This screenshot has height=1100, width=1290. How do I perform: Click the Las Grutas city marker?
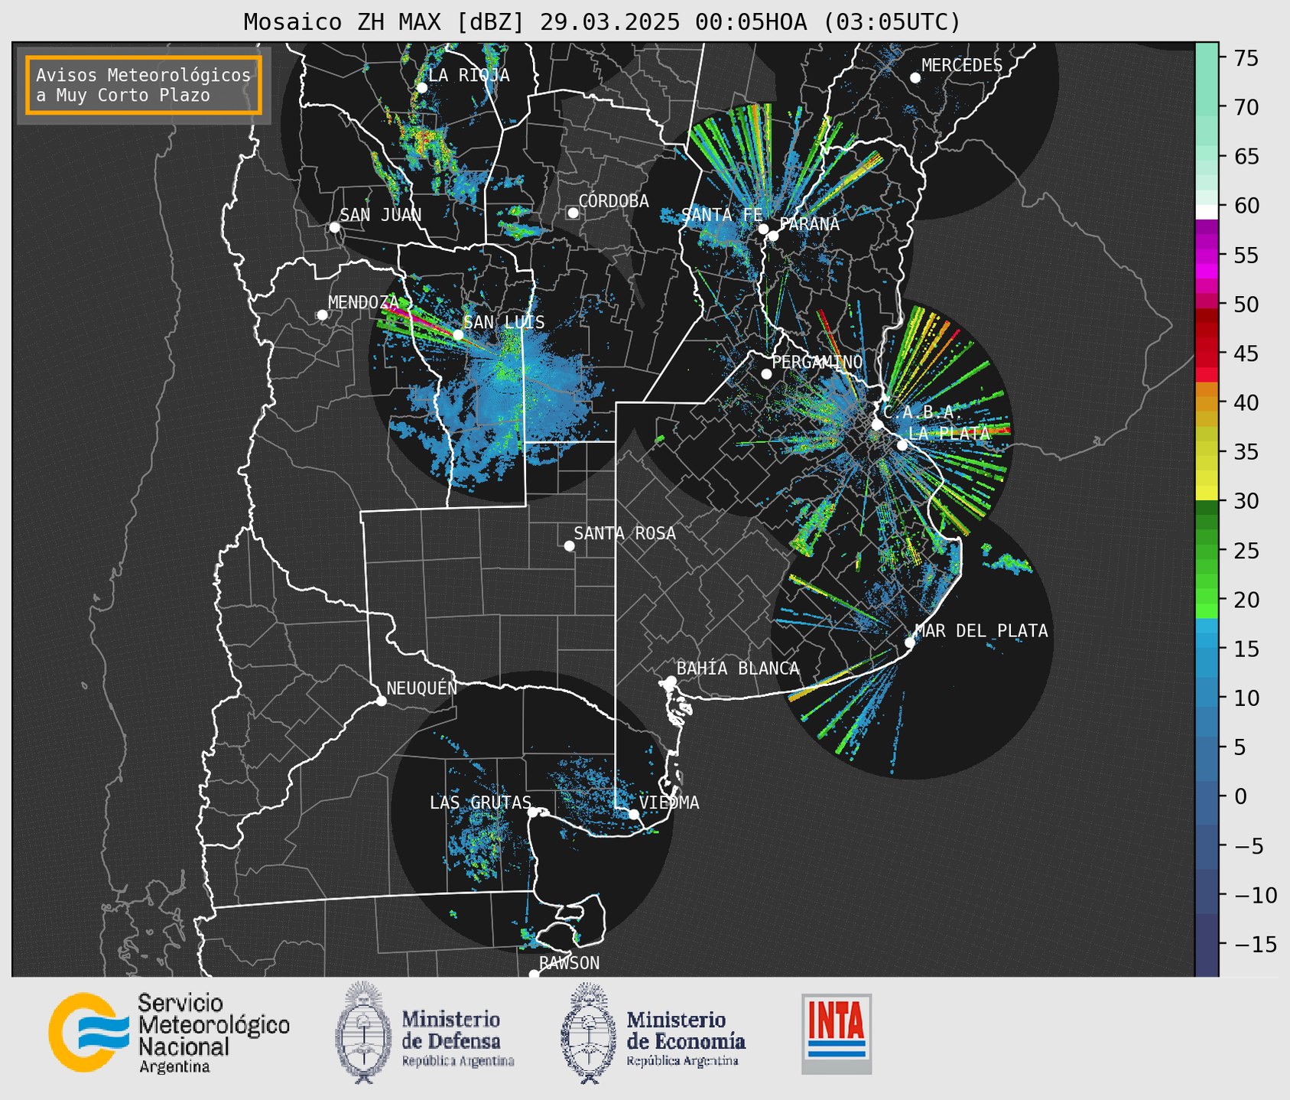[x=533, y=812]
